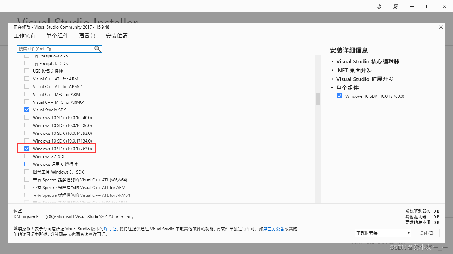Open the 下载时安装 dropdown
Image resolution: width=453 pixels, height=254 pixels.
coord(383,233)
